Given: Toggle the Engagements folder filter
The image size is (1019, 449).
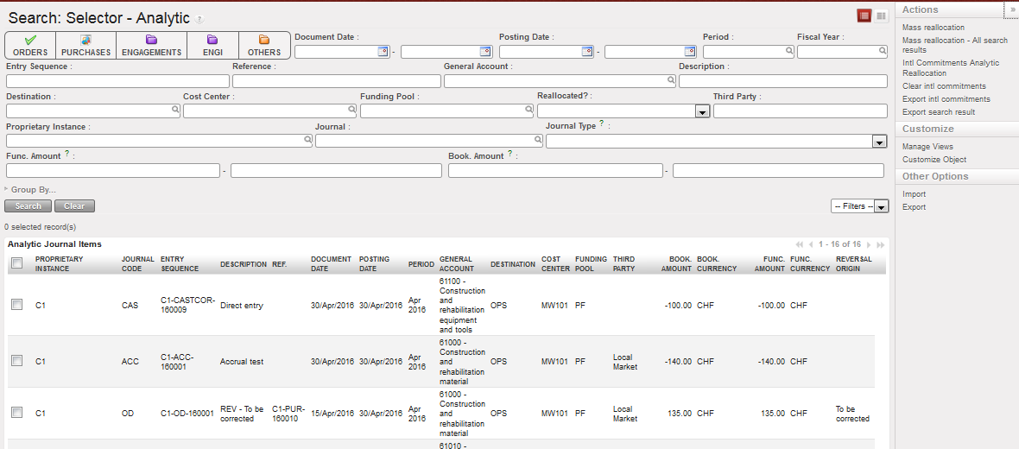Looking at the screenshot, I should [x=151, y=46].
